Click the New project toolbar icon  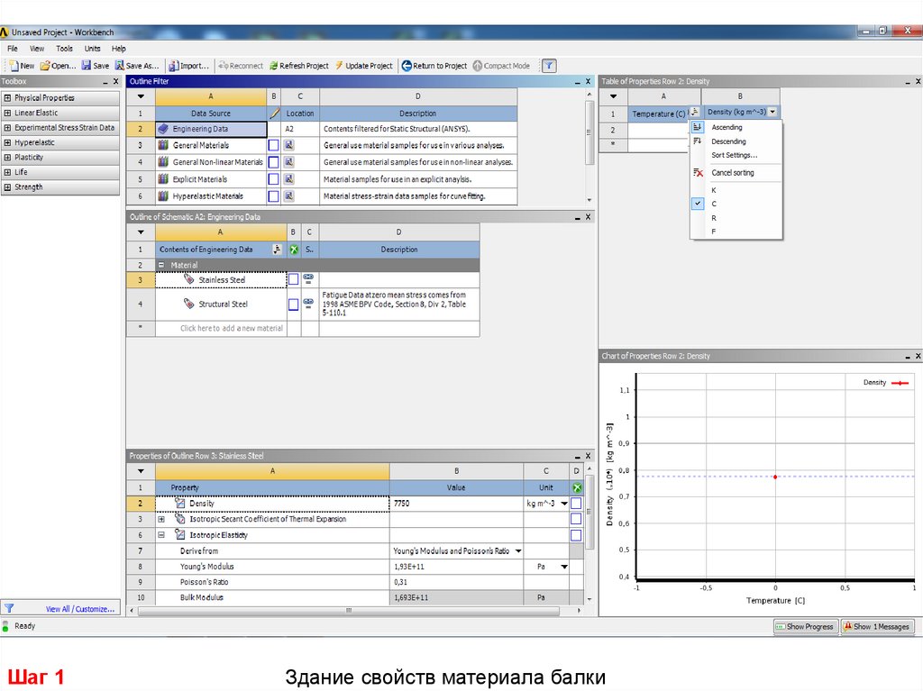[x=13, y=66]
